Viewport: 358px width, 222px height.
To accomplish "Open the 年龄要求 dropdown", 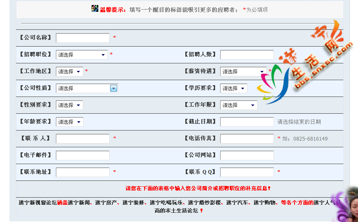I will pyautogui.click(x=70, y=122).
